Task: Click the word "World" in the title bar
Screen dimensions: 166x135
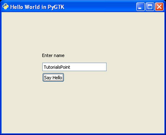Action: click(32, 7)
